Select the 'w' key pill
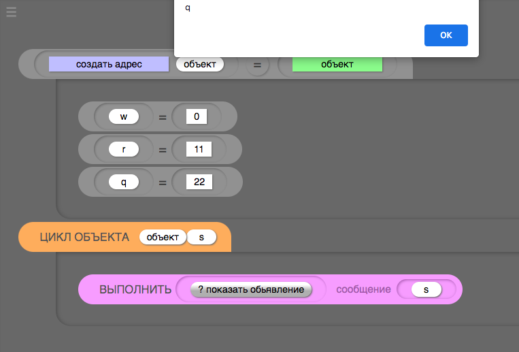 coord(124,116)
